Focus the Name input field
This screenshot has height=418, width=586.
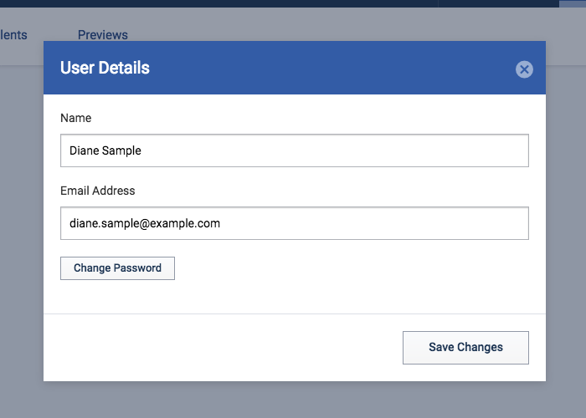(295, 150)
